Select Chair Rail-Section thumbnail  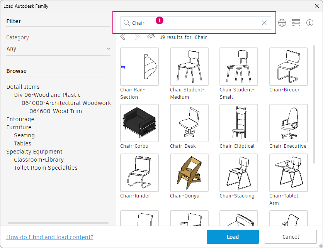[139, 67]
